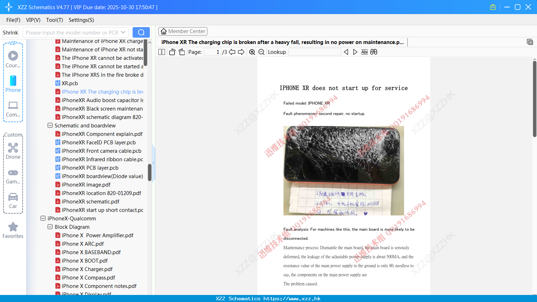Open iPhone X BOOT.pdf

pos(81,261)
